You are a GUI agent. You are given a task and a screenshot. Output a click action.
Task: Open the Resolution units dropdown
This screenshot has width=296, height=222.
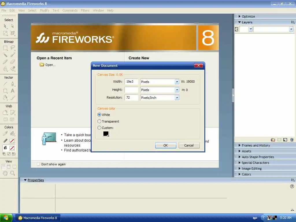point(177,98)
